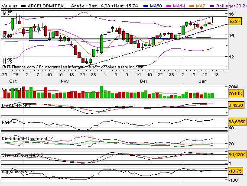Viewport: 247px width, 186px height.
Task: Click the MACD value box '0,4236'
Action: point(236,105)
